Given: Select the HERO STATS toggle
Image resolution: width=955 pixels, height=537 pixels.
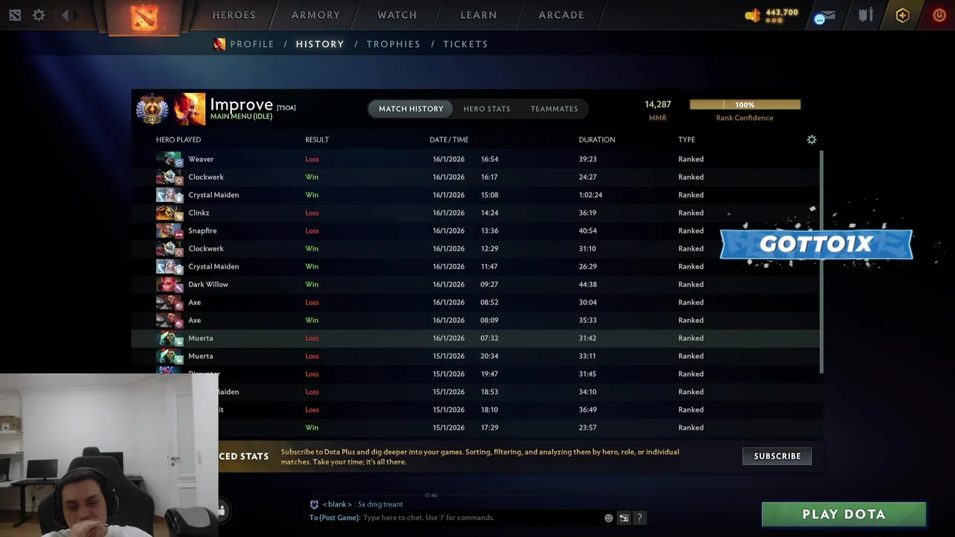Looking at the screenshot, I should click(x=486, y=109).
